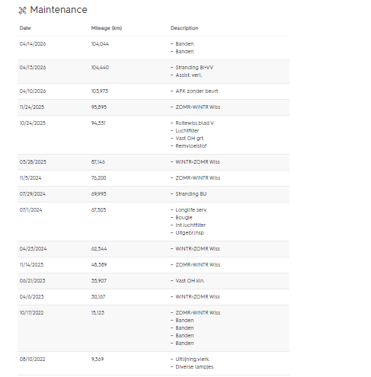The width and height of the screenshot is (371, 377).
Task: Select the 04/14/2026 maintenance row date
Action: click(33, 44)
